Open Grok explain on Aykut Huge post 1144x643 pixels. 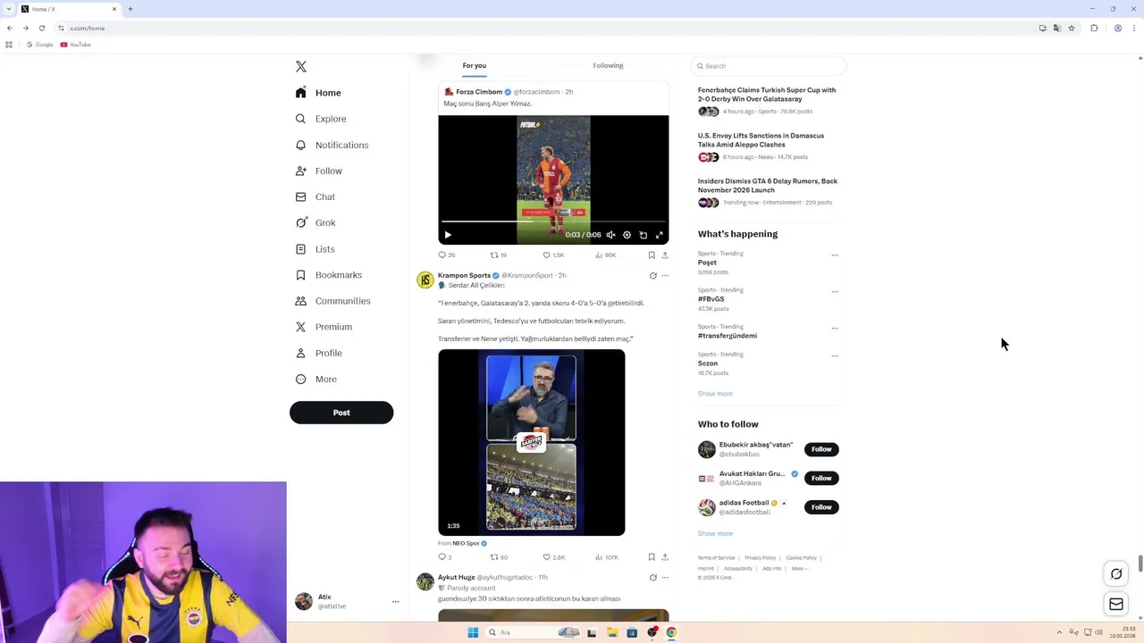click(x=653, y=578)
